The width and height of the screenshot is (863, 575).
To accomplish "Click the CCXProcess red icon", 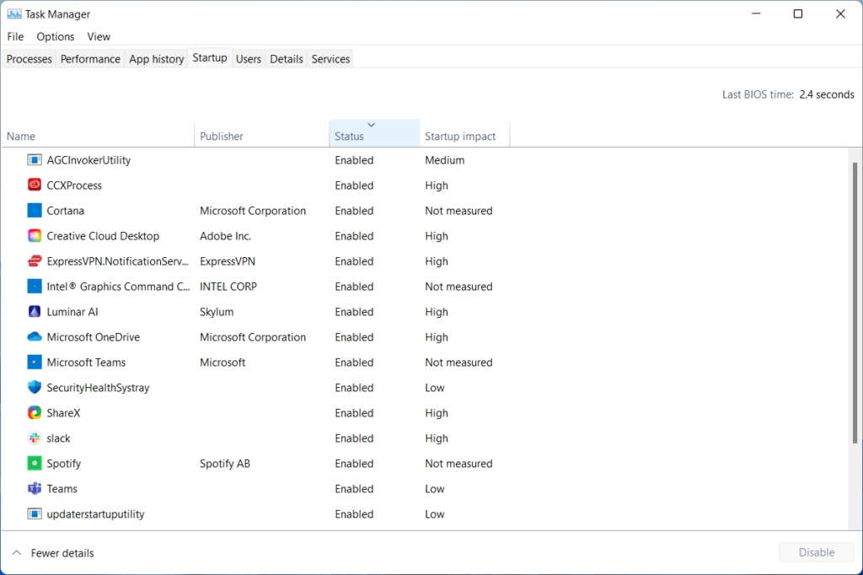I will tap(34, 185).
